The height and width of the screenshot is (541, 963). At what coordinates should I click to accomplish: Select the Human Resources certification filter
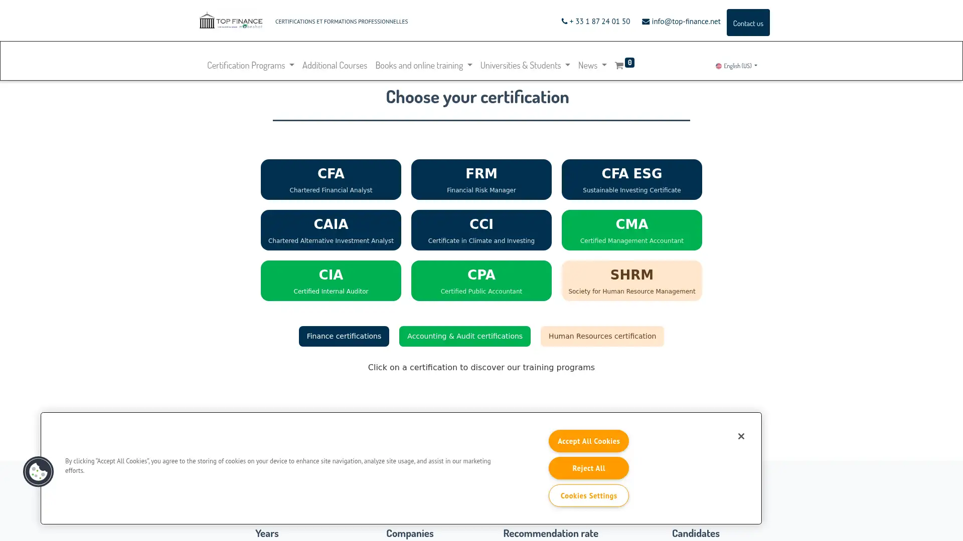click(x=602, y=336)
